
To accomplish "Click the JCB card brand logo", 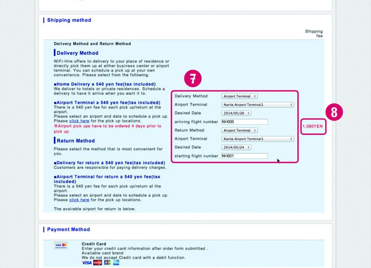I will coord(107,263).
